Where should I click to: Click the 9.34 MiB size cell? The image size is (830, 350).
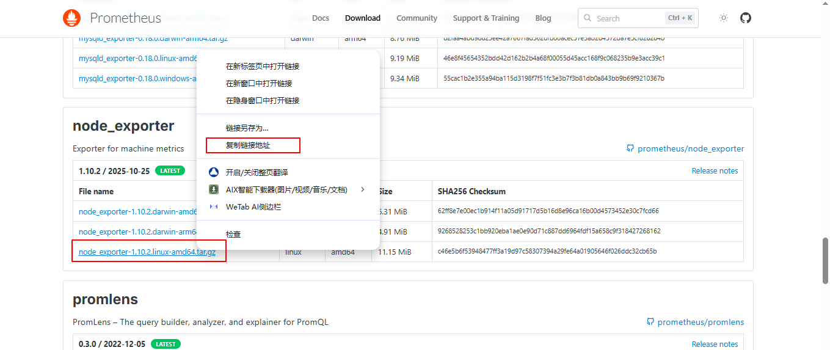405,78
